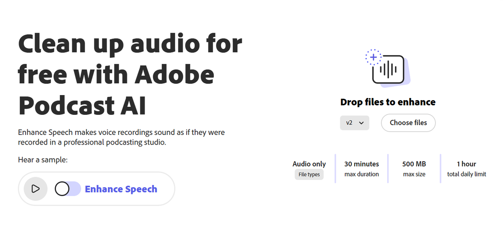
Task: Click the 'Hear a sample:' text
Action: pyautogui.click(x=43, y=160)
